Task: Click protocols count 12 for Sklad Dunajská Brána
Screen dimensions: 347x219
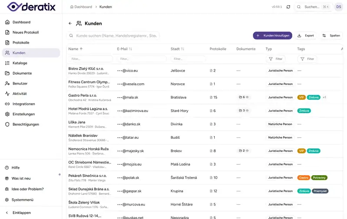Action: [213, 191]
